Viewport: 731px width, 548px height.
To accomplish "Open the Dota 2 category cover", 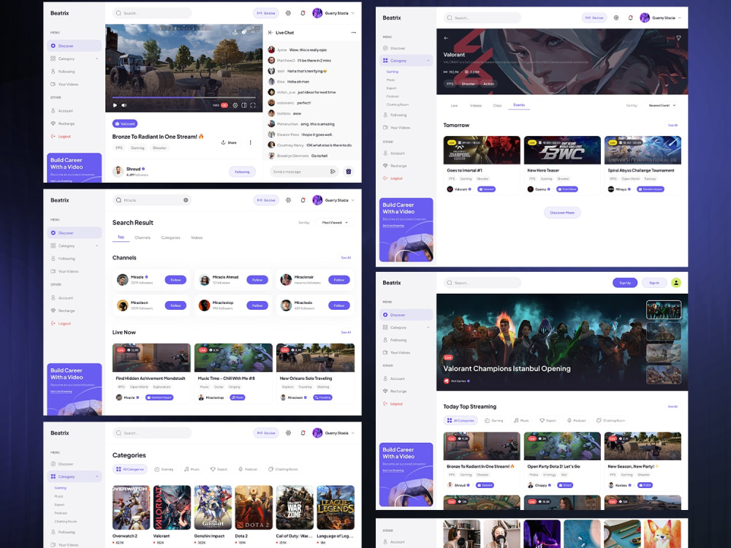I will [254, 508].
